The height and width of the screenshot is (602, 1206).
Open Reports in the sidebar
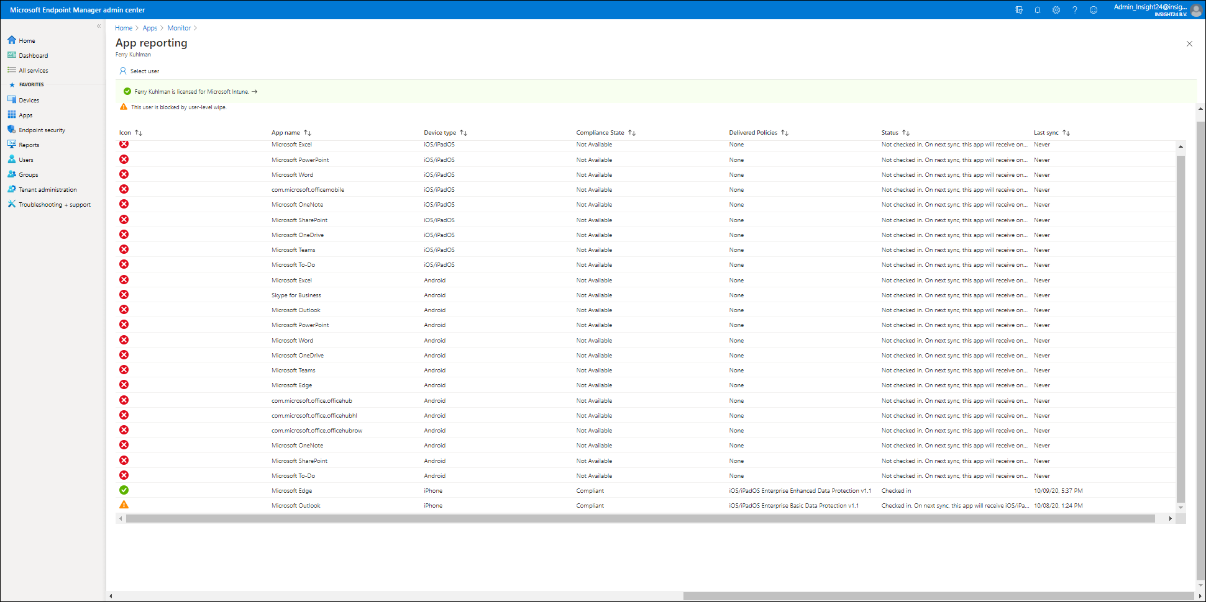coord(29,145)
